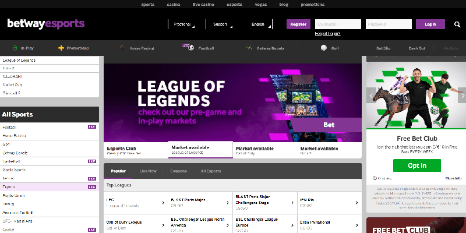Open the Support dropdown
The height and width of the screenshot is (233, 466).
pos(222,24)
